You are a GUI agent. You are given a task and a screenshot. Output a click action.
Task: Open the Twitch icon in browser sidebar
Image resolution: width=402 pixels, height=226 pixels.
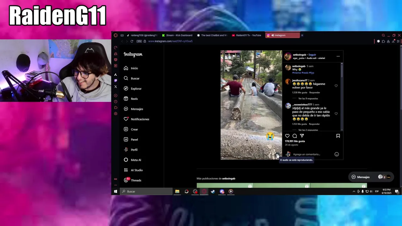point(116,81)
